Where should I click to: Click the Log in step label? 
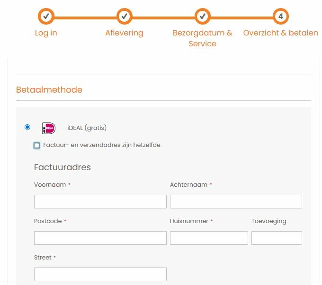click(x=46, y=33)
